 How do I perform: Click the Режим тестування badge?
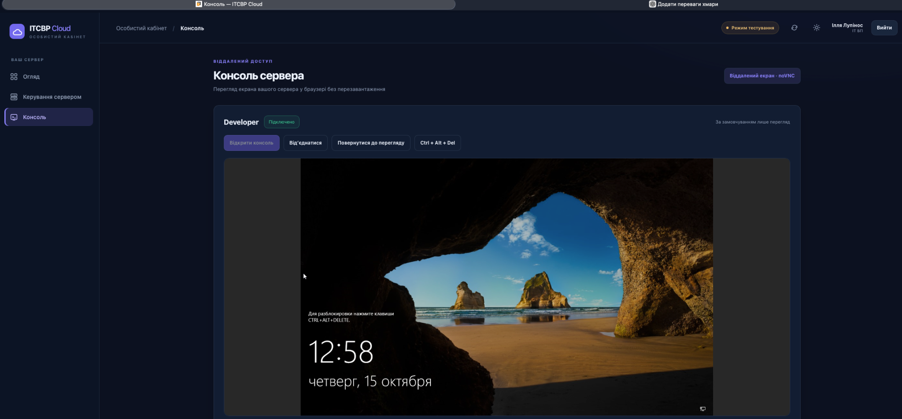coord(750,28)
